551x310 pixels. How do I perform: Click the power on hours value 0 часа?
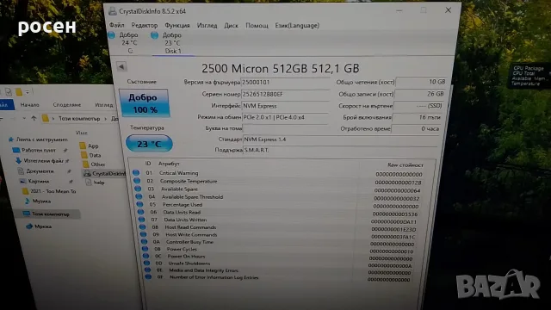(416, 128)
